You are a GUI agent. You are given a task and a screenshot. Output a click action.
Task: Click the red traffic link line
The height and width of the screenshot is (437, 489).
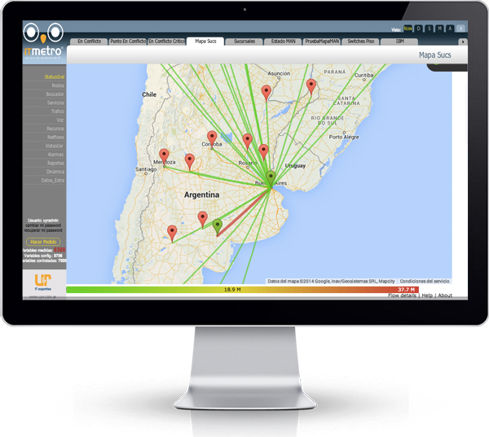coord(243,212)
